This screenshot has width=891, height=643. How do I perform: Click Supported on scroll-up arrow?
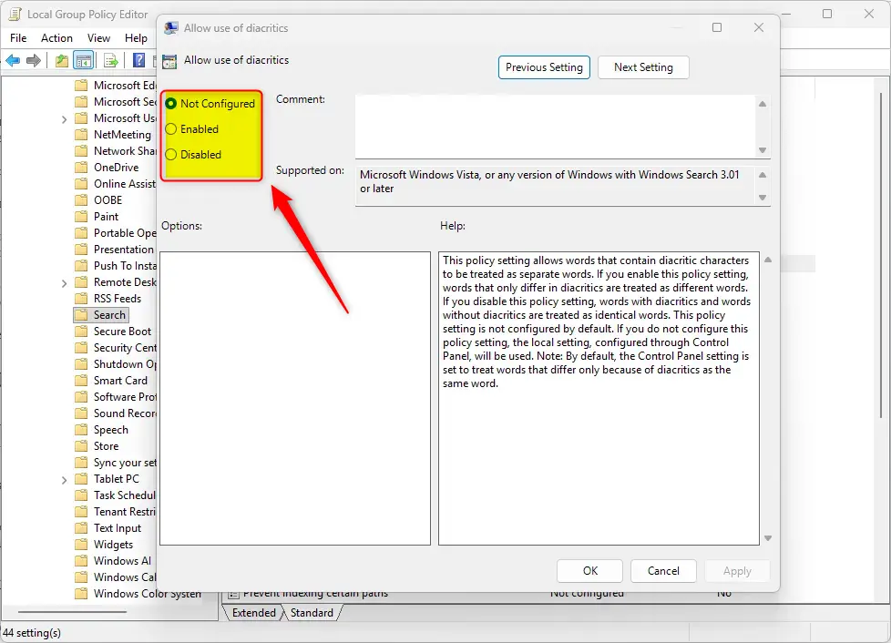tap(763, 175)
